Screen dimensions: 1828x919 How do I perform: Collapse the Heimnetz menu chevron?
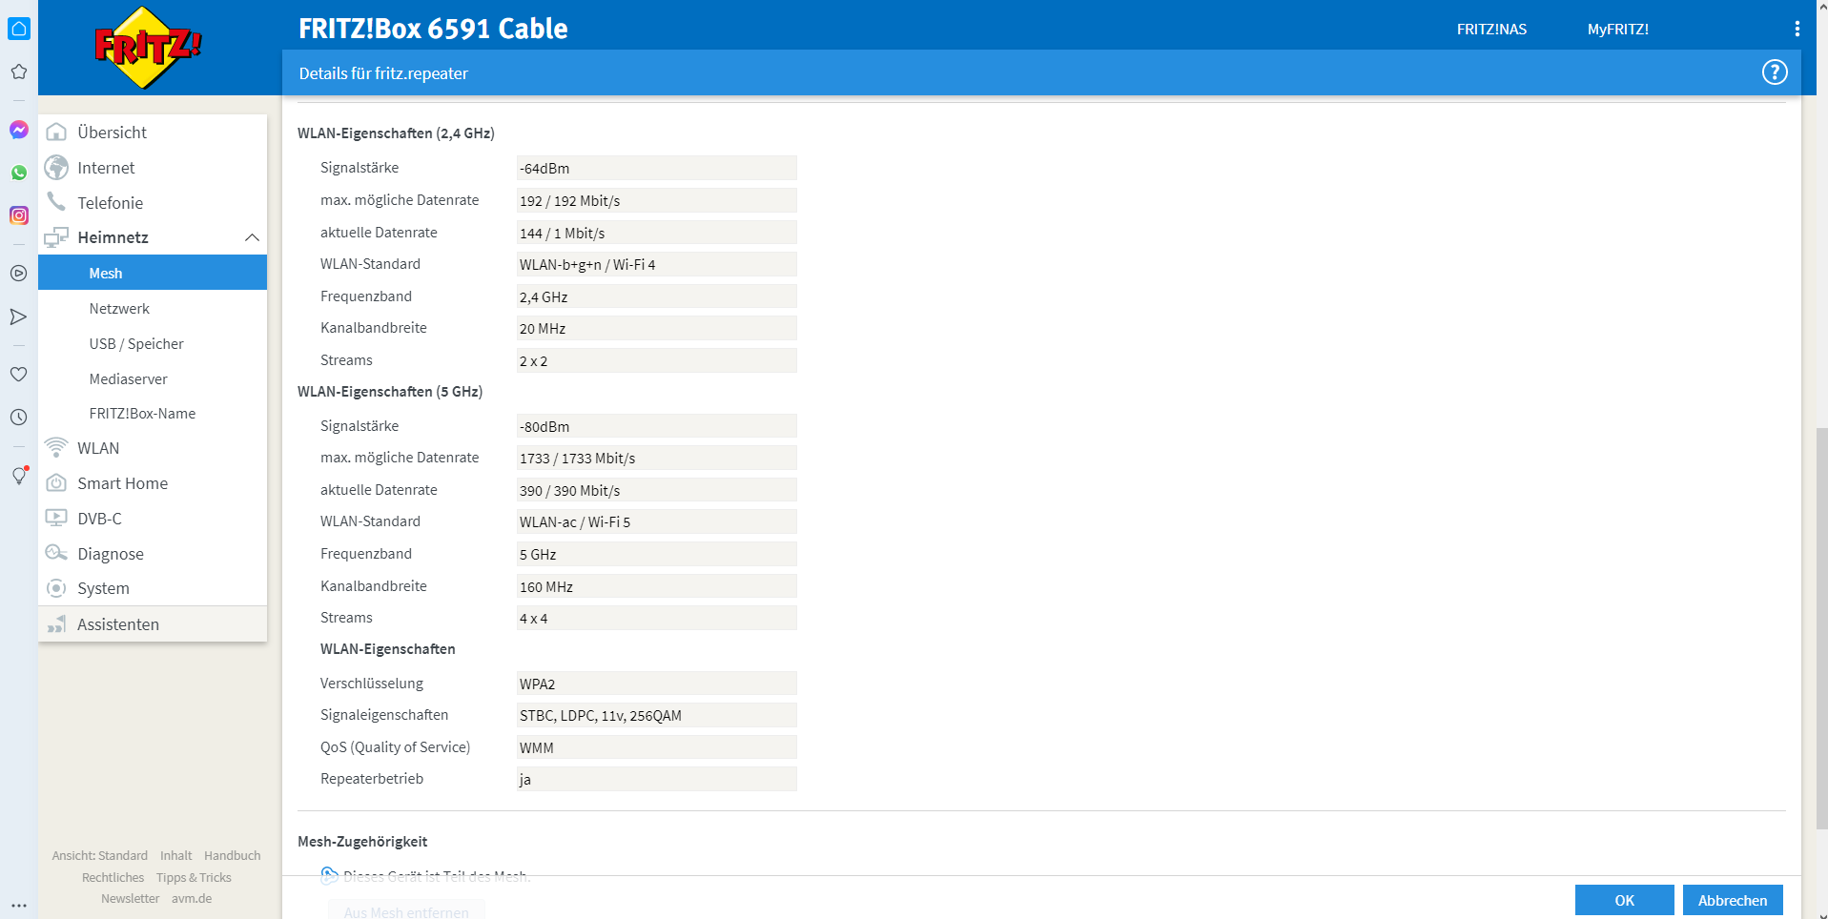pyautogui.click(x=252, y=237)
